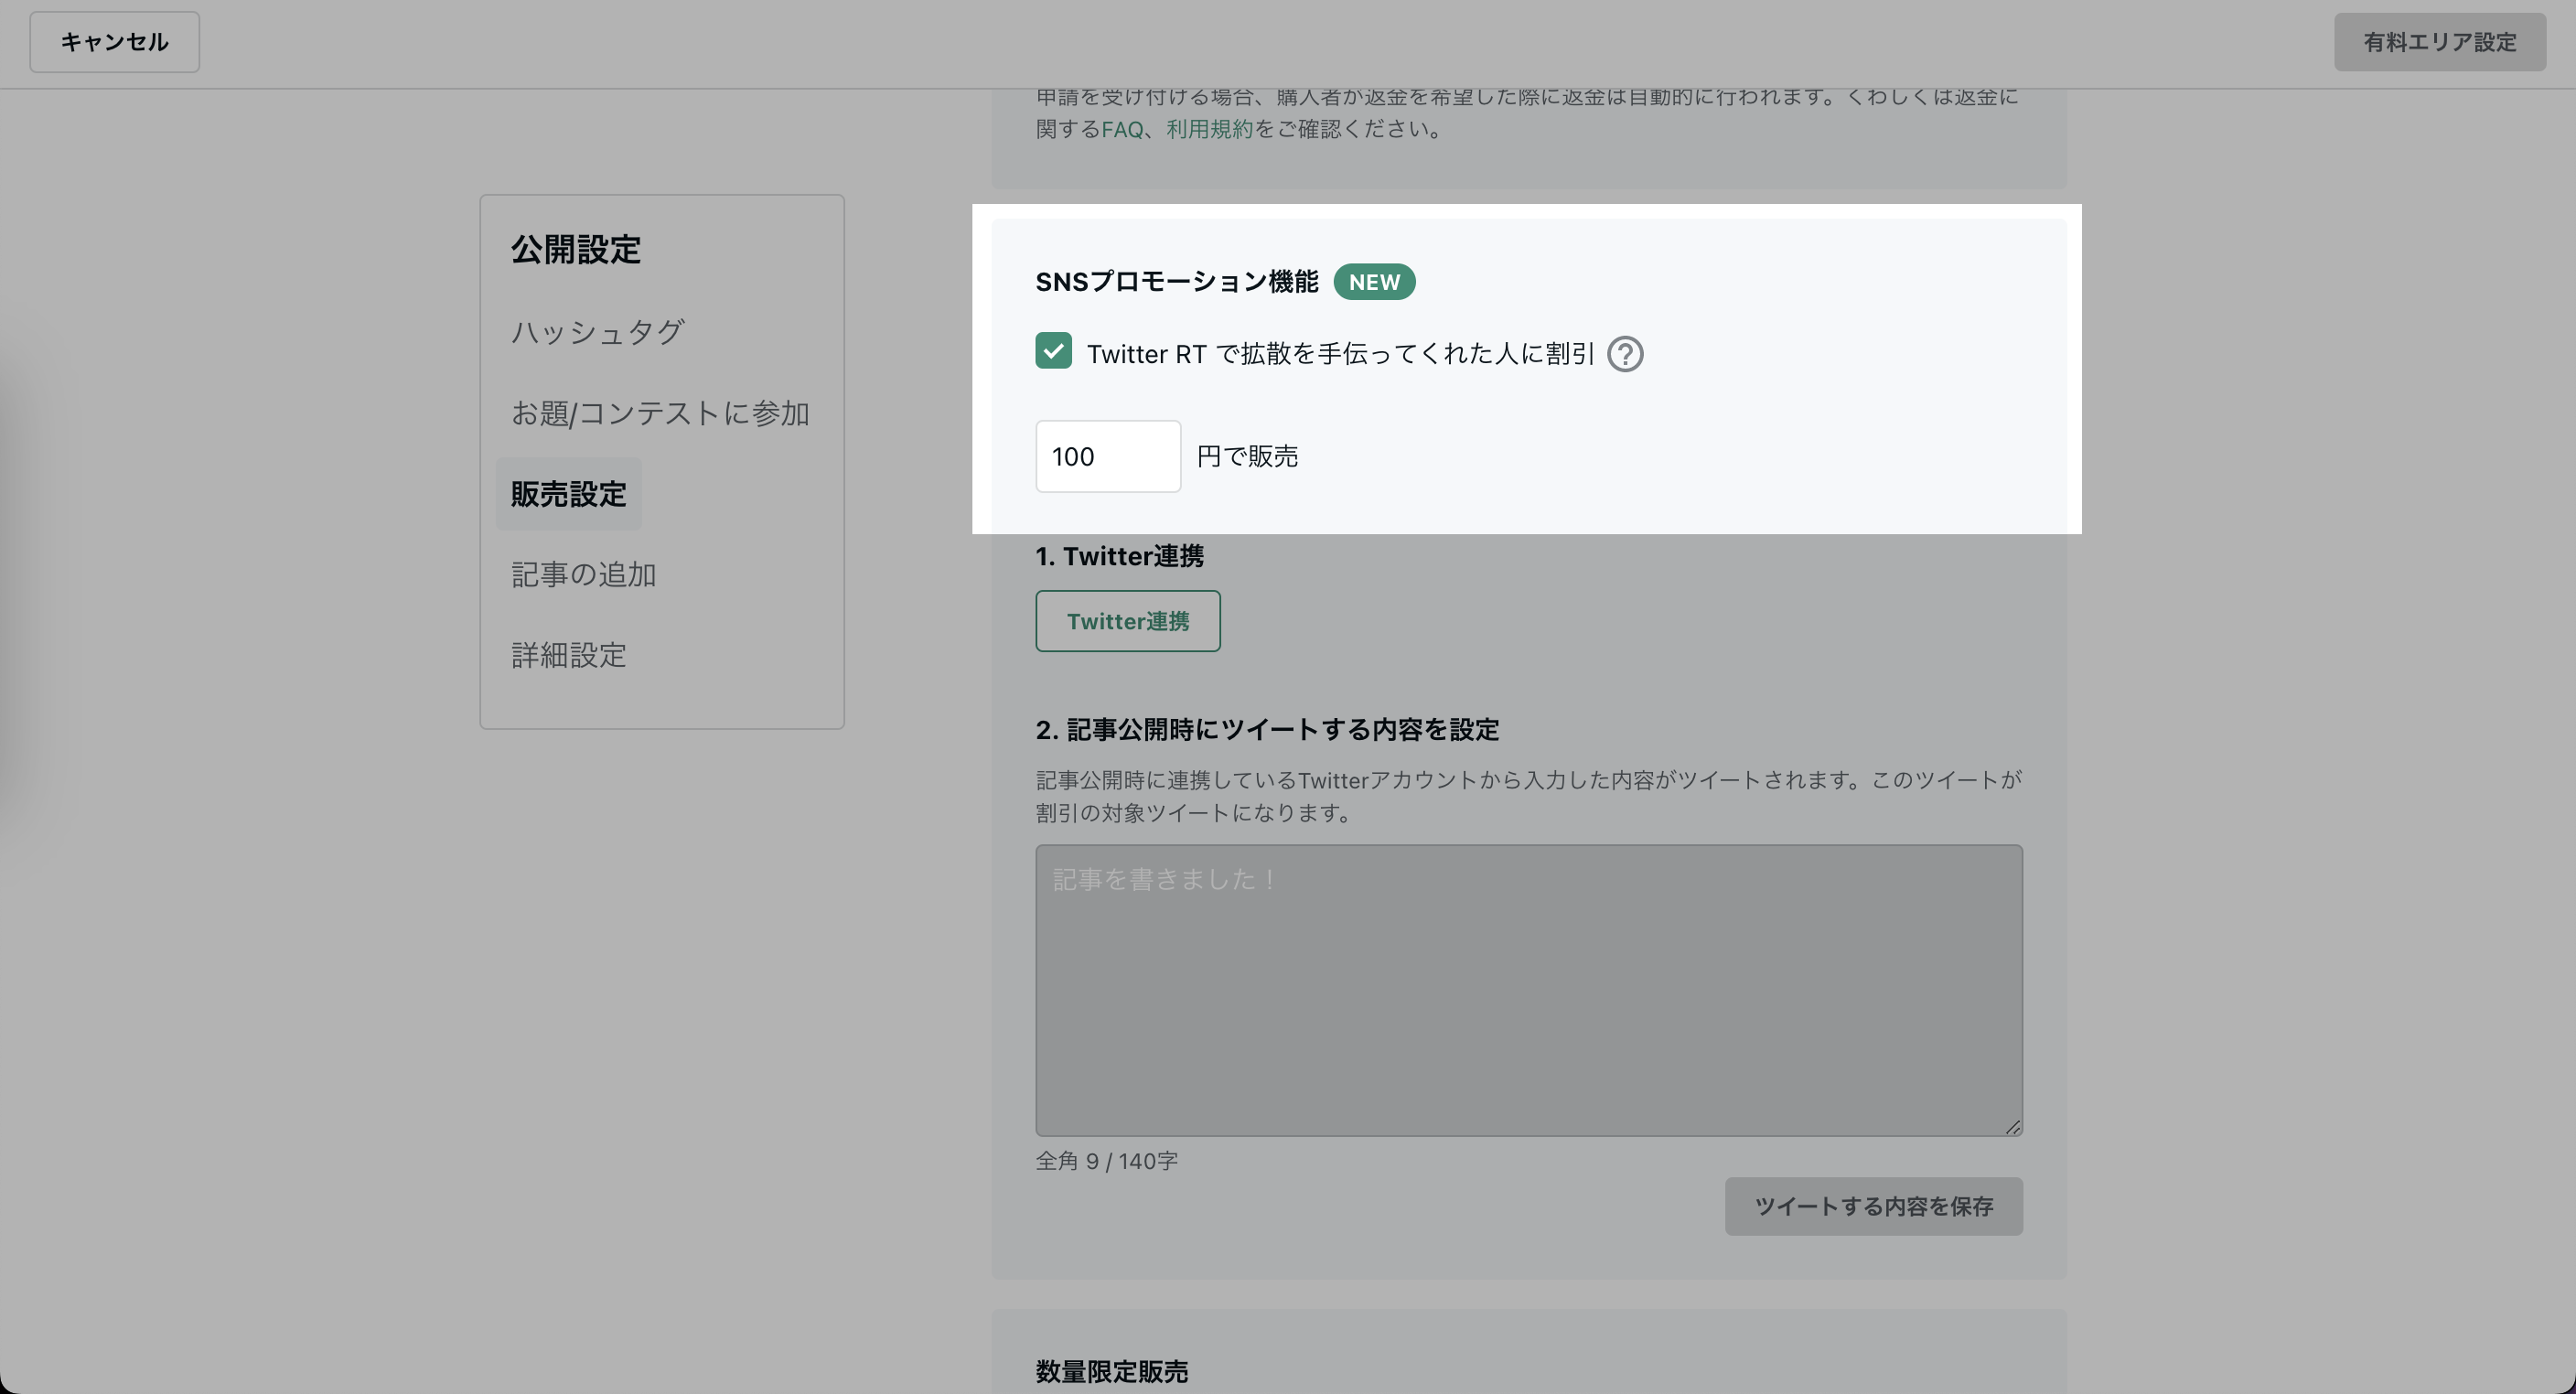
Task: Click the 全角 9 / 140字 counter
Action: (1107, 1161)
